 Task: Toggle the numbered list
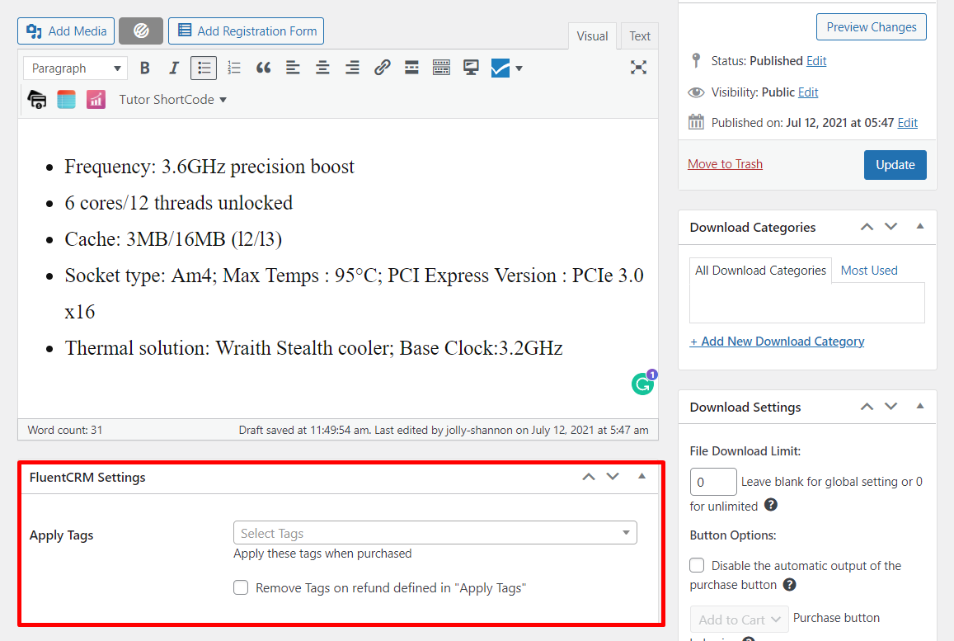point(233,68)
